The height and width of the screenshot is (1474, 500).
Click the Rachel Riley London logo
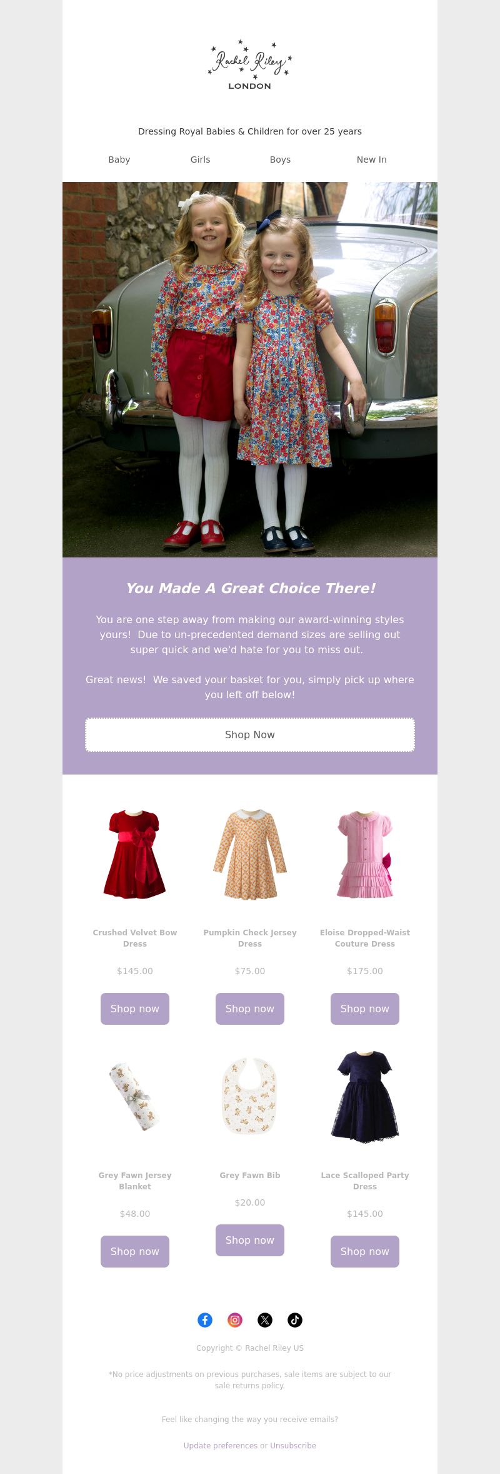pos(250,65)
